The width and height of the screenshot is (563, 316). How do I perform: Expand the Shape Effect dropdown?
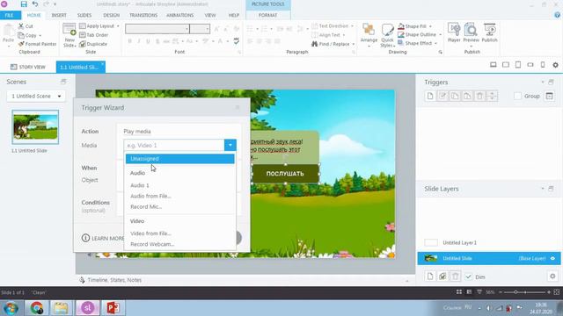point(435,43)
